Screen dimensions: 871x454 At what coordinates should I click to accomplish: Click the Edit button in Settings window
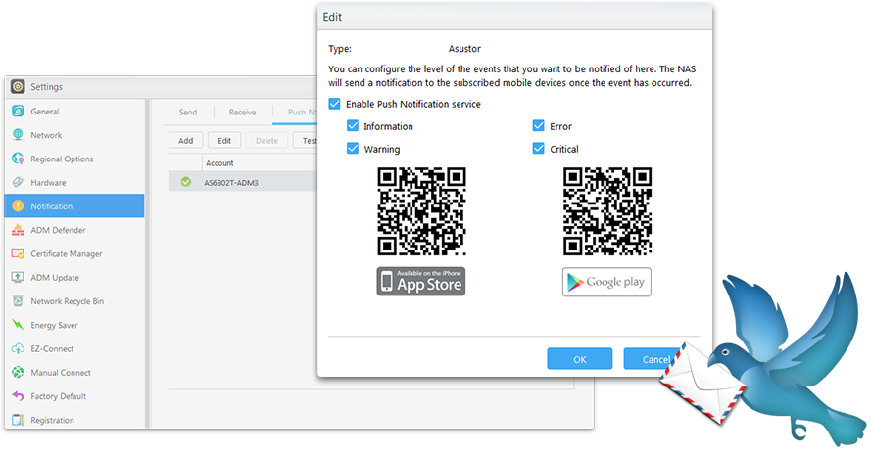pos(224,141)
